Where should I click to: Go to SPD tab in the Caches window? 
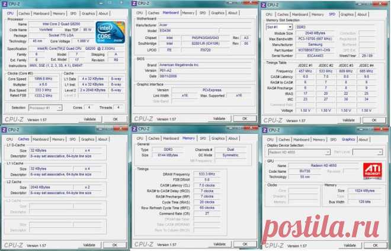(72, 139)
